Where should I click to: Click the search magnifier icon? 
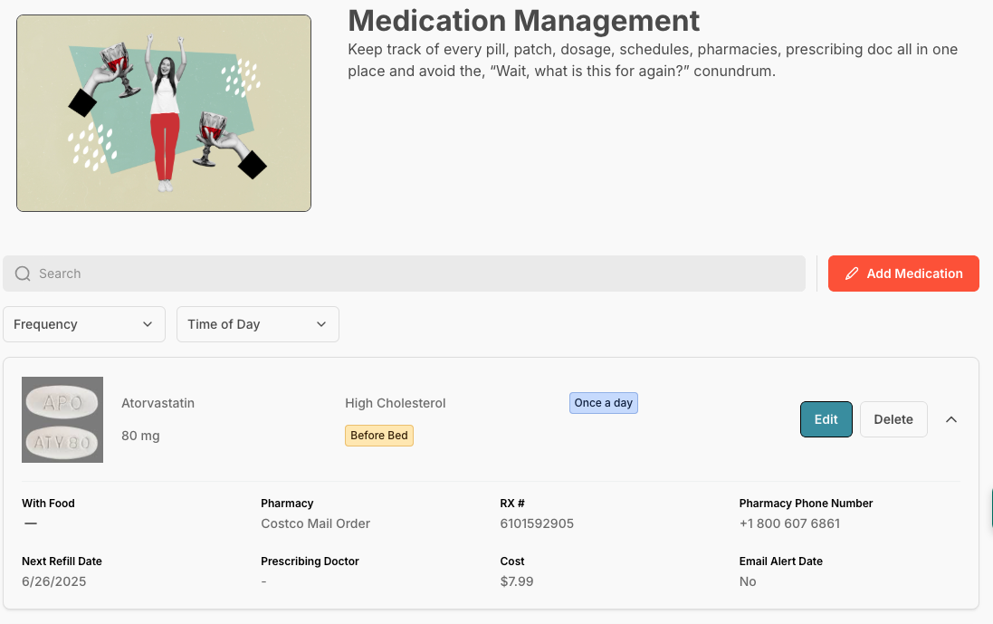(x=23, y=274)
